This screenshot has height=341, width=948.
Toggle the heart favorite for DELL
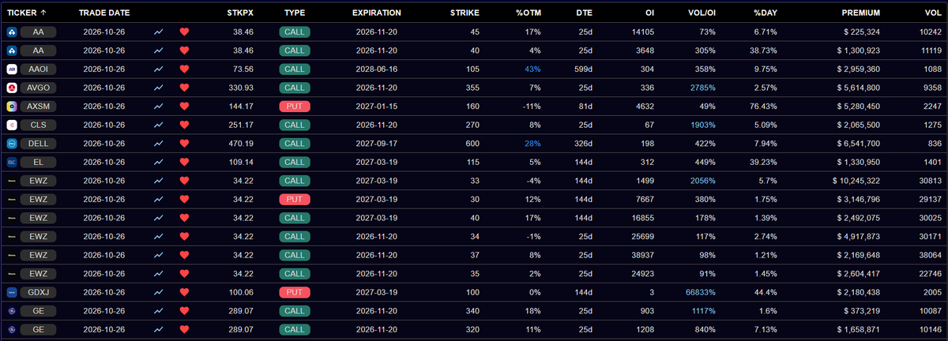tap(185, 143)
